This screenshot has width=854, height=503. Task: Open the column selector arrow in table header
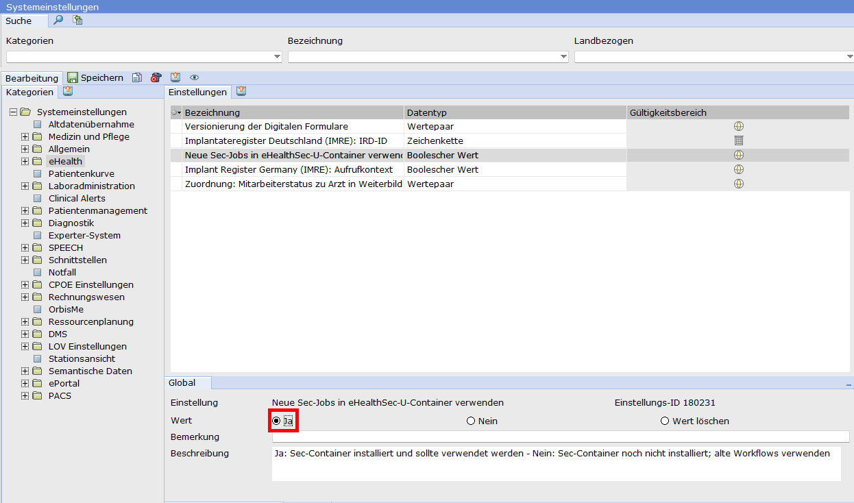pyautogui.click(x=176, y=112)
